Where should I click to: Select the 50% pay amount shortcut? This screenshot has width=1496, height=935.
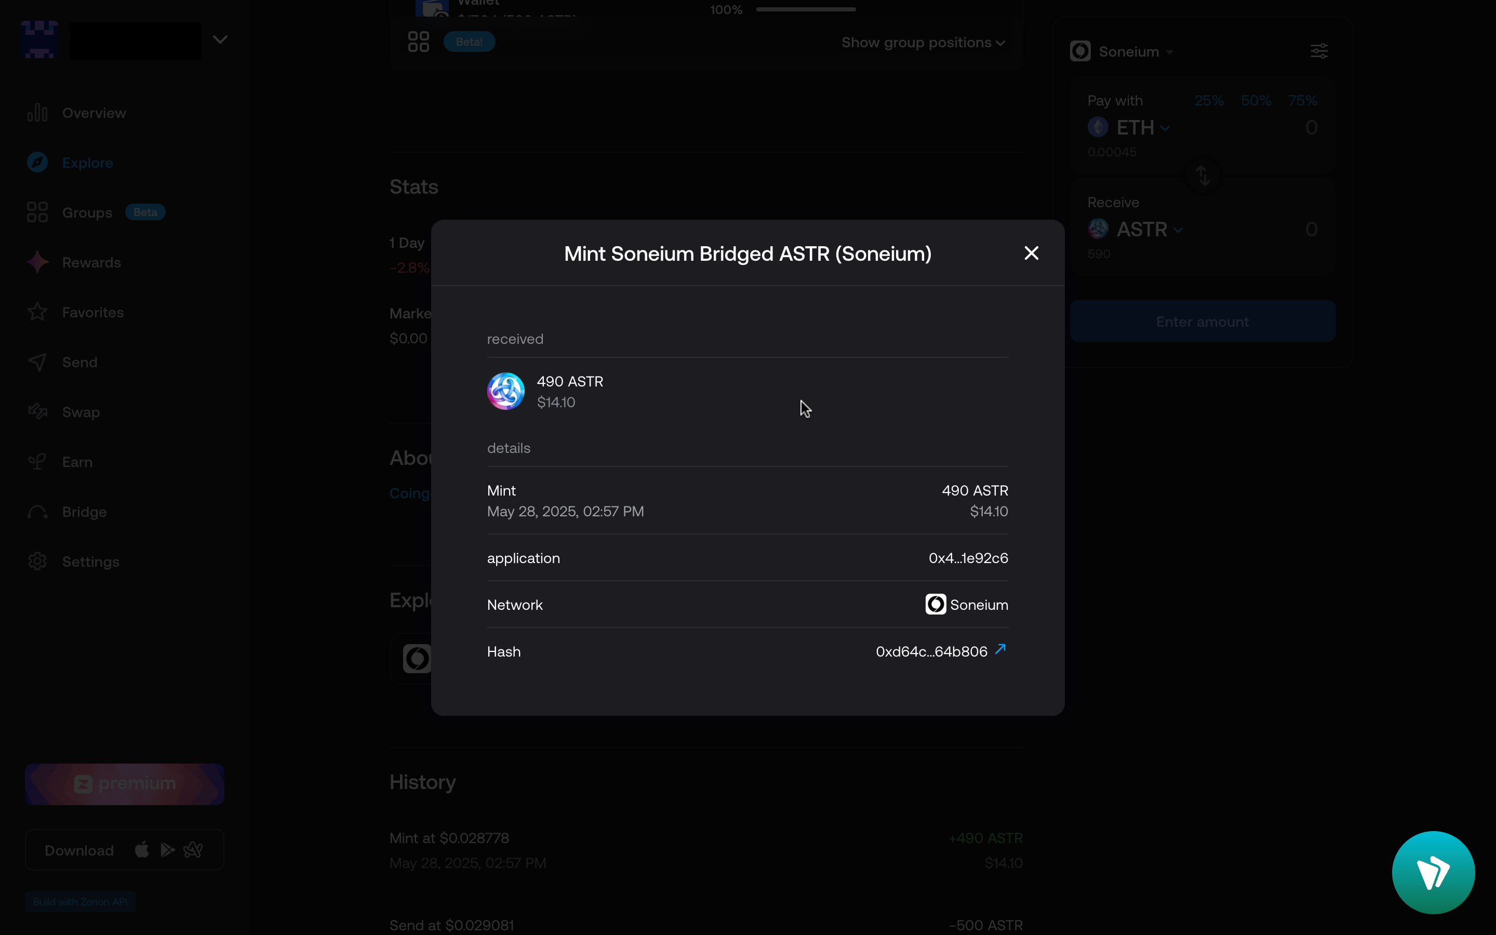[1255, 101]
